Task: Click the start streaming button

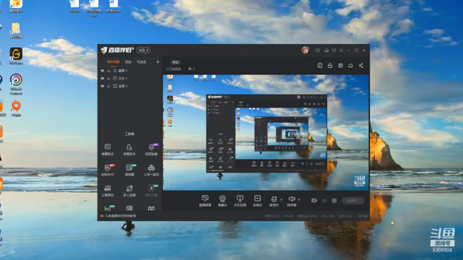Action: [x=353, y=201]
